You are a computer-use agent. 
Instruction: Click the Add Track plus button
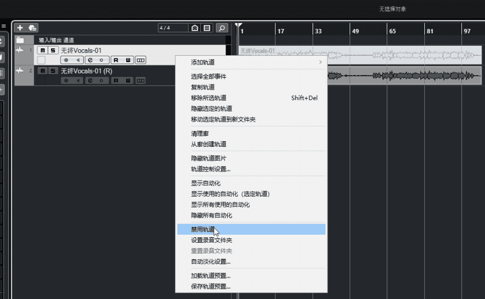tap(20, 28)
